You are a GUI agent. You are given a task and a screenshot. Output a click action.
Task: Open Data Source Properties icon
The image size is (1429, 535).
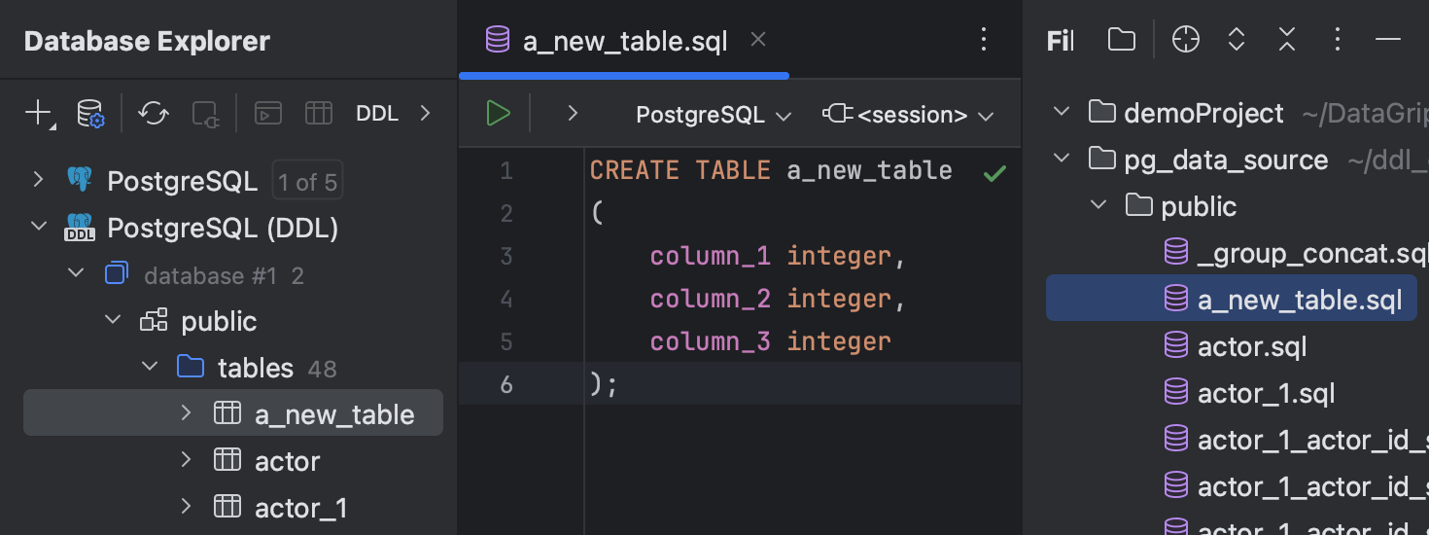click(90, 114)
